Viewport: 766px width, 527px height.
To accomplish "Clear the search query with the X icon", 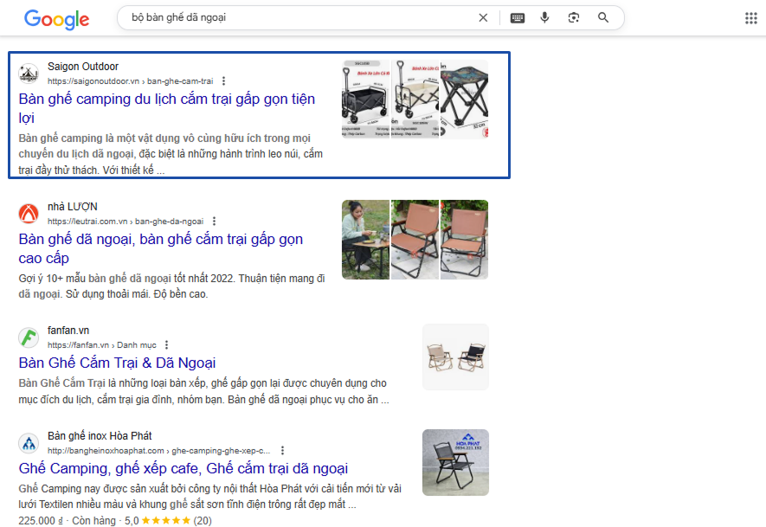I will [483, 17].
